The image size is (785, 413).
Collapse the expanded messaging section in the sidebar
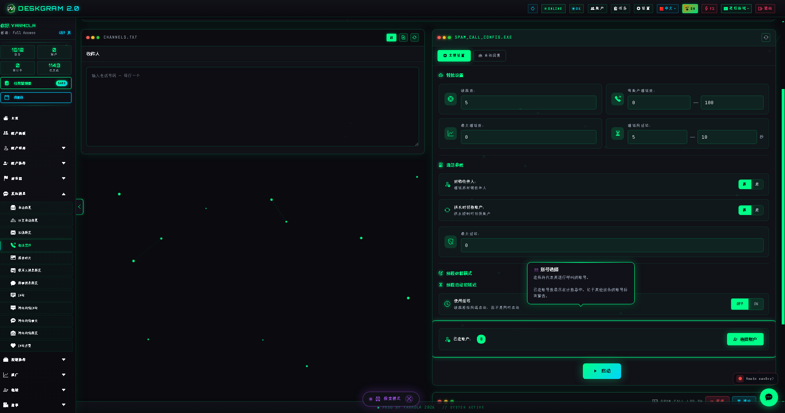pyautogui.click(x=36, y=194)
